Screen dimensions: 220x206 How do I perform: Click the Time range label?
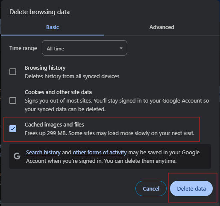tap(23, 48)
